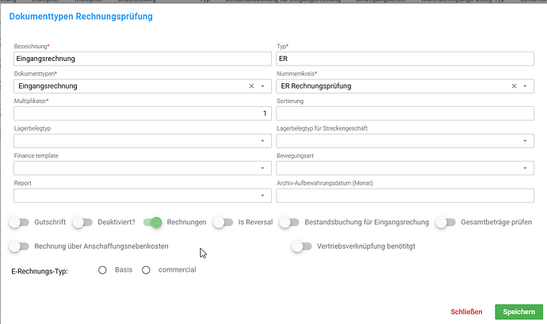Focus the Typ input field containing ER
Viewport: 547px width, 324px height.
click(x=405, y=59)
